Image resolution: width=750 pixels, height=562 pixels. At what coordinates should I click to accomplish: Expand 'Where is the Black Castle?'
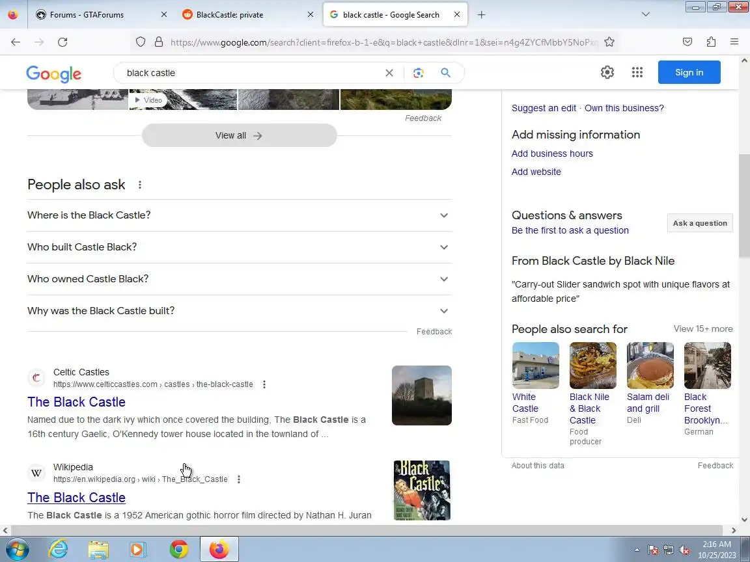click(x=239, y=215)
